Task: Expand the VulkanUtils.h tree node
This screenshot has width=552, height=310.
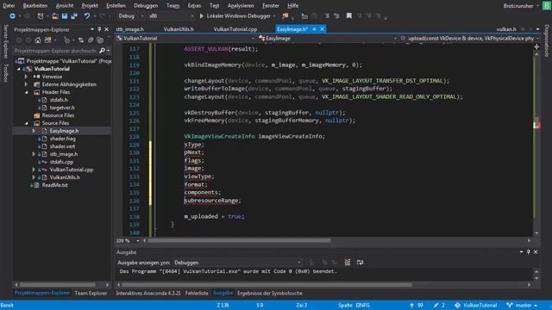Action: coord(34,177)
